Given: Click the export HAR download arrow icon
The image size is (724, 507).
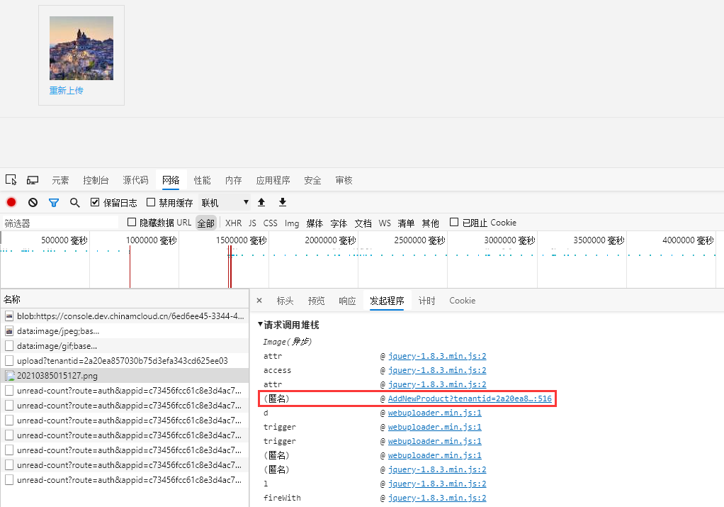Looking at the screenshot, I should [x=283, y=202].
